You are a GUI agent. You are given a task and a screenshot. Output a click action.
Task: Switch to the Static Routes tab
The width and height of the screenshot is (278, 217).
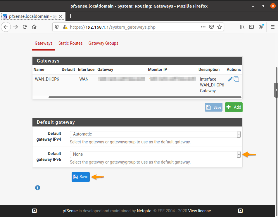point(70,43)
